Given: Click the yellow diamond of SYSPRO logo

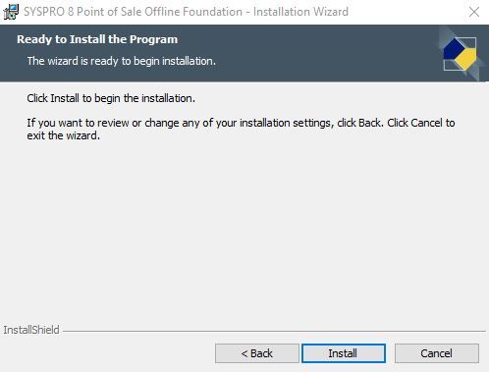Looking at the screenshot, I should [466, 59].
